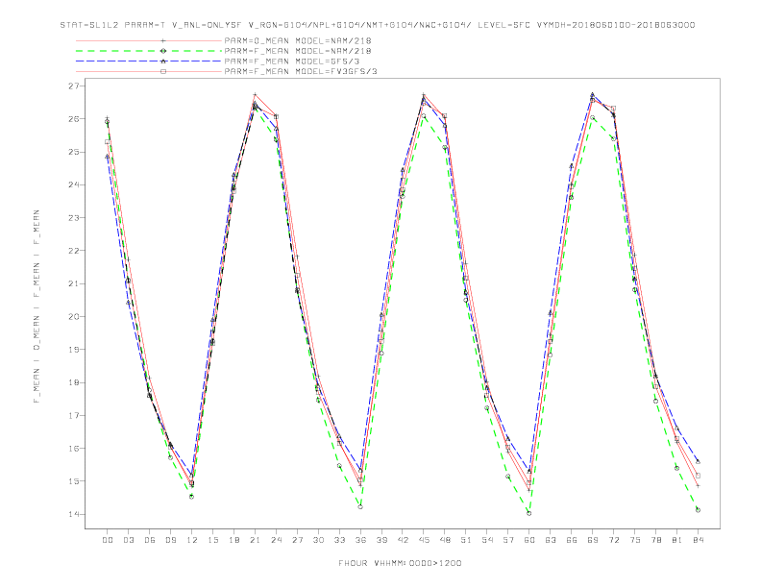Image resolution: width=761 pixels, height=588 pixels.
Task: Click y-axis tick label 24
Action: point(76,184)
